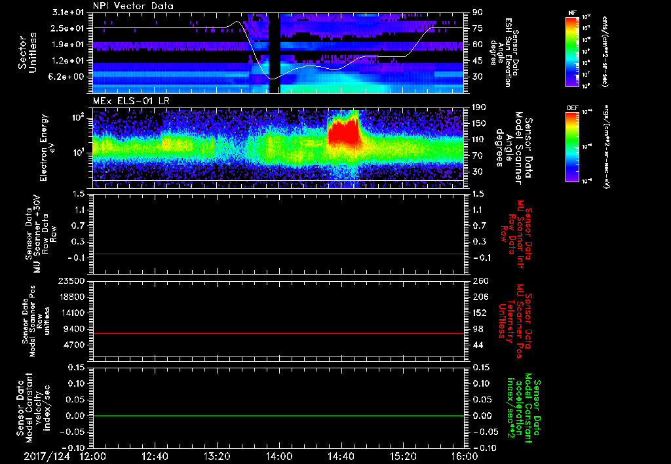Click the 110 scanner angle tick
The height and width of the screenshot is (464, 671).
(x=480, y=140)
